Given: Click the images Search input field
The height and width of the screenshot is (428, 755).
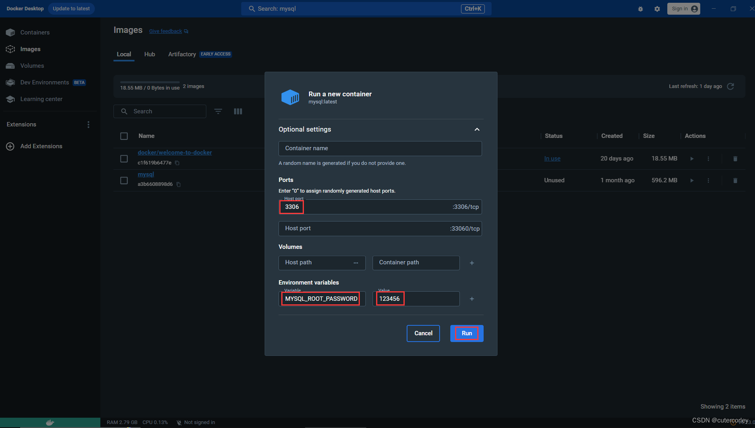Looking at the screenshot, I should (160, 111).
